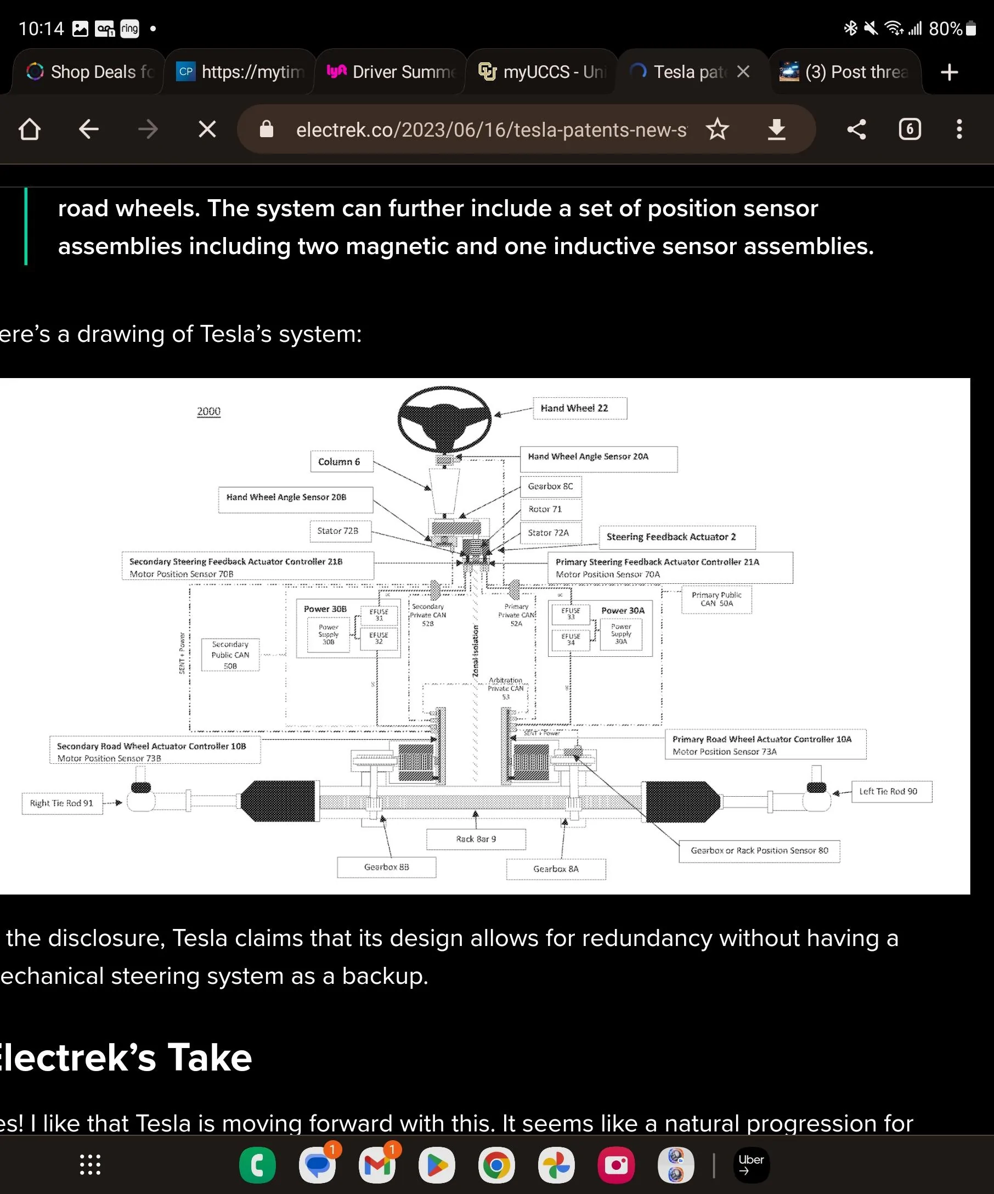Tap the Chrome home icon
Image resolution: width=994 pixels, height=1194 pixels.
30,129
